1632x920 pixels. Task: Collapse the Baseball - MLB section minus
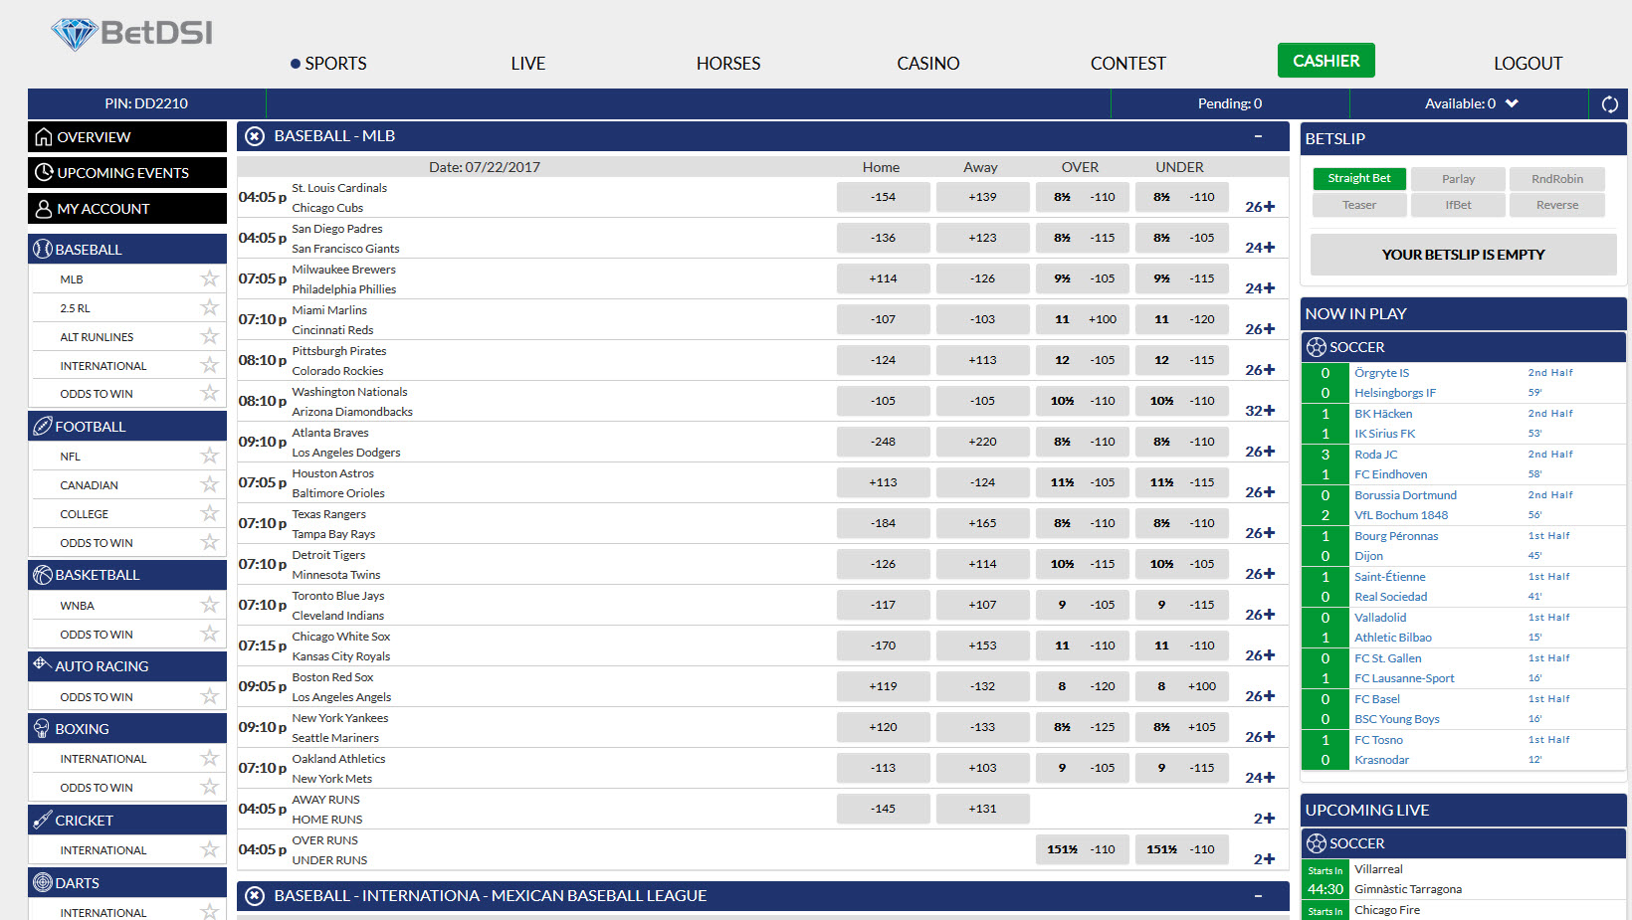pos(1258,136)
